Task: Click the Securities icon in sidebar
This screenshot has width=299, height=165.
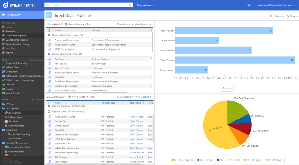Action: [6, 121]
